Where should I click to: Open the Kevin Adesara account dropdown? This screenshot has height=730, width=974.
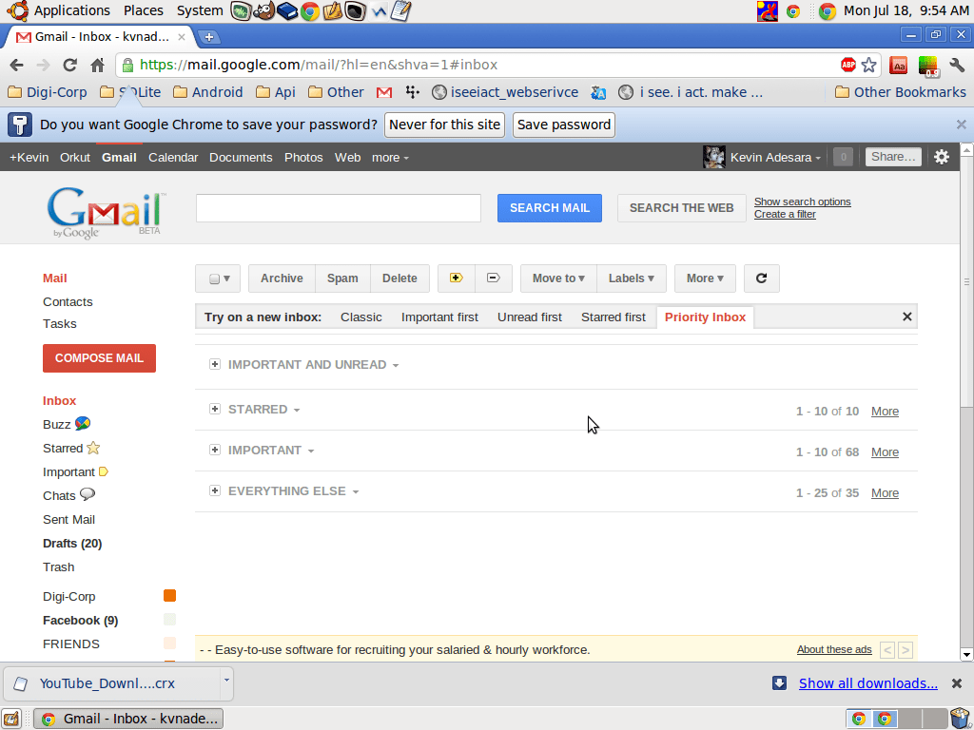click(775, 158)
